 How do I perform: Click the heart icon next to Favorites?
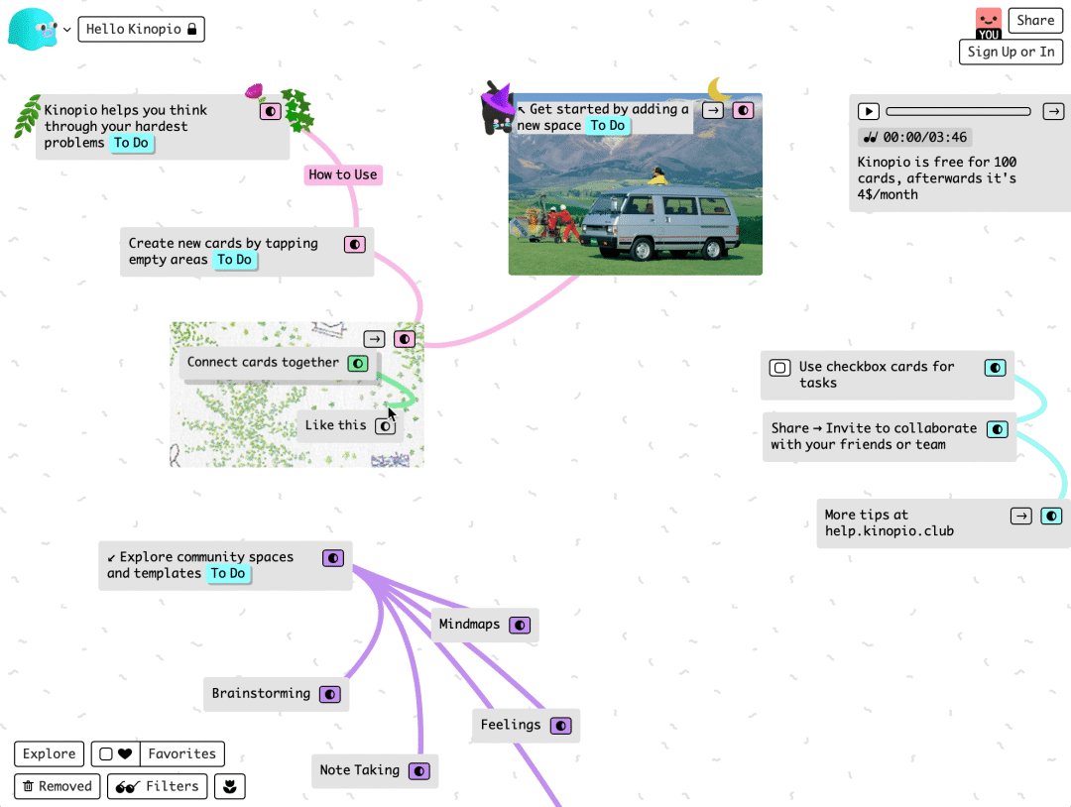pos(124,753)
